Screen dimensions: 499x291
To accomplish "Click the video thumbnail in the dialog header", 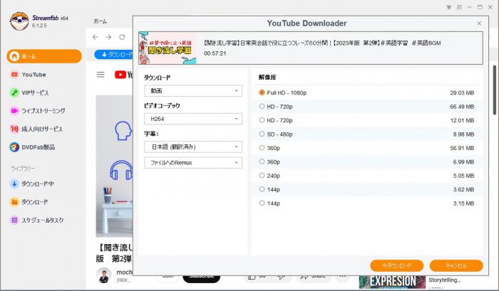I will 168,48.
